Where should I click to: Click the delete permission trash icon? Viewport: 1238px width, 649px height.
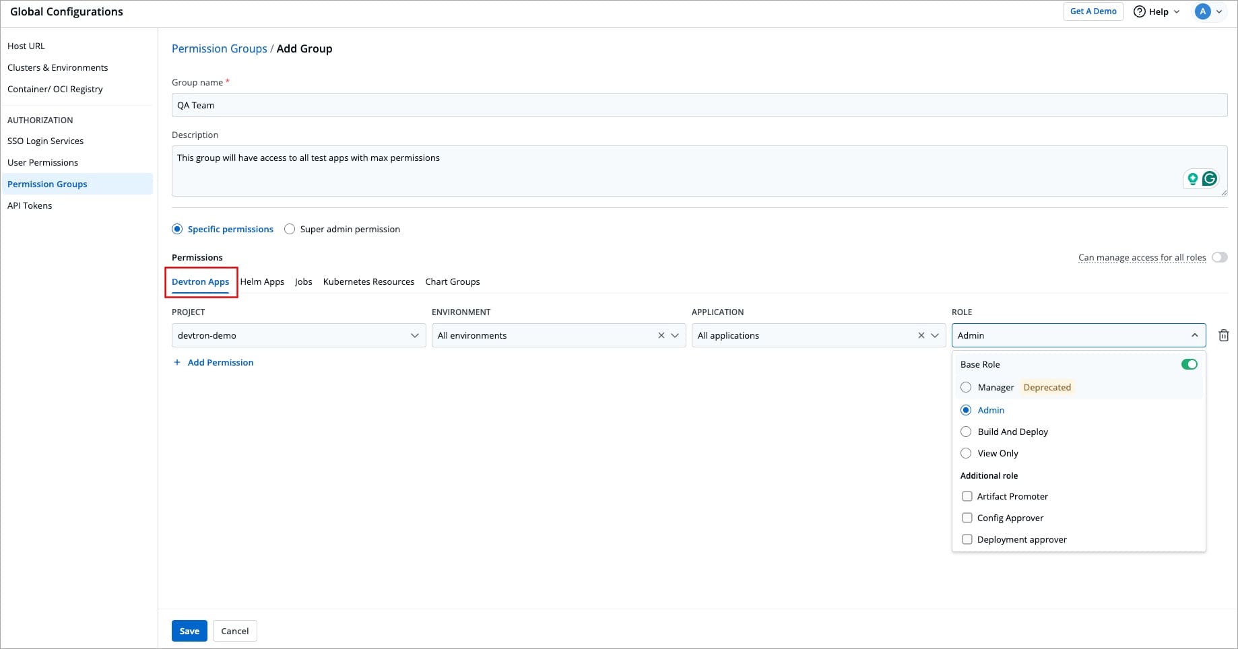tap(1223, 335)
